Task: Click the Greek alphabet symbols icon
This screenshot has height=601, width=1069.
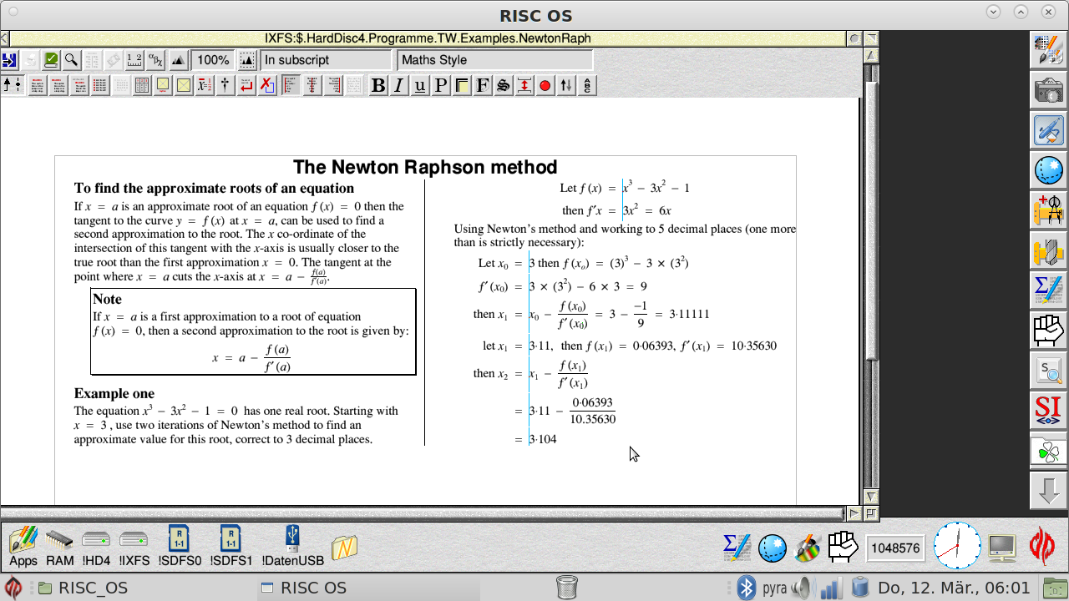Action: 155,60
